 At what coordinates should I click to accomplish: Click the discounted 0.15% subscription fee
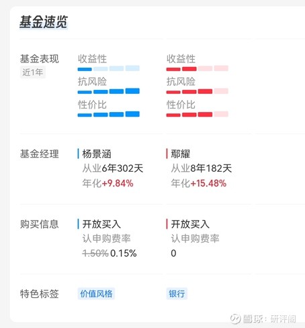(x=124, y=254)
